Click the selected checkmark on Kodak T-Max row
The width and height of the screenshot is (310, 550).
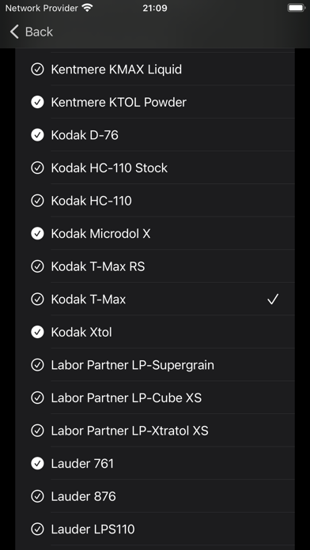pos(273,299)
